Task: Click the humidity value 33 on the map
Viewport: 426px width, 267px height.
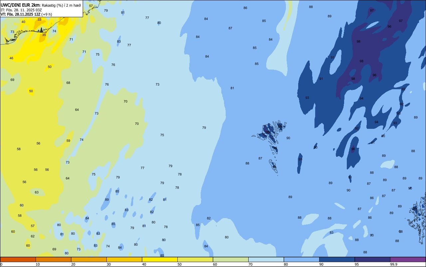Action: [40, 19]
